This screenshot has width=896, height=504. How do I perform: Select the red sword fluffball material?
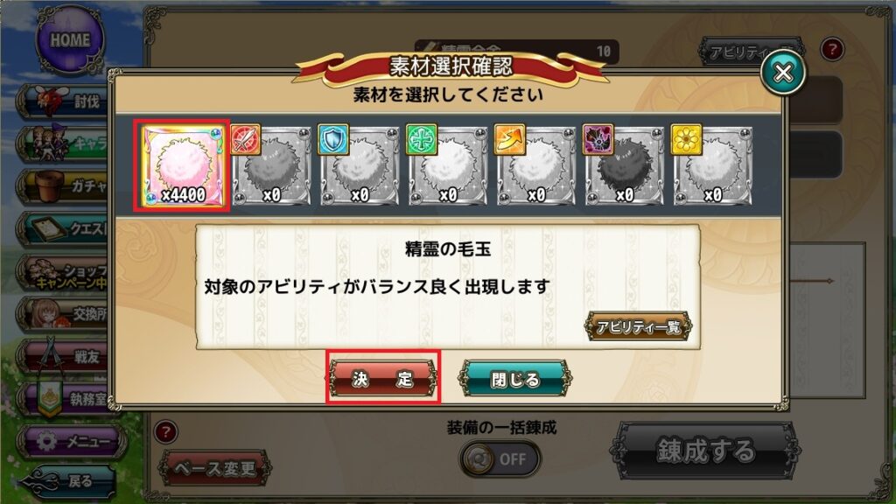(x=271, y=165)
